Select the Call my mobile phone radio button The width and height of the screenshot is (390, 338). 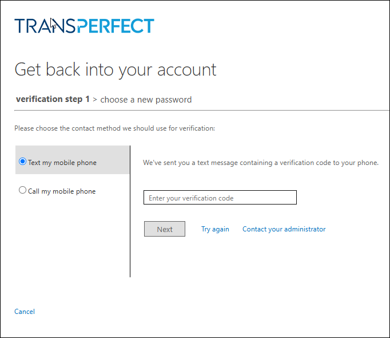pyautogui.click(x=23, y=190)
